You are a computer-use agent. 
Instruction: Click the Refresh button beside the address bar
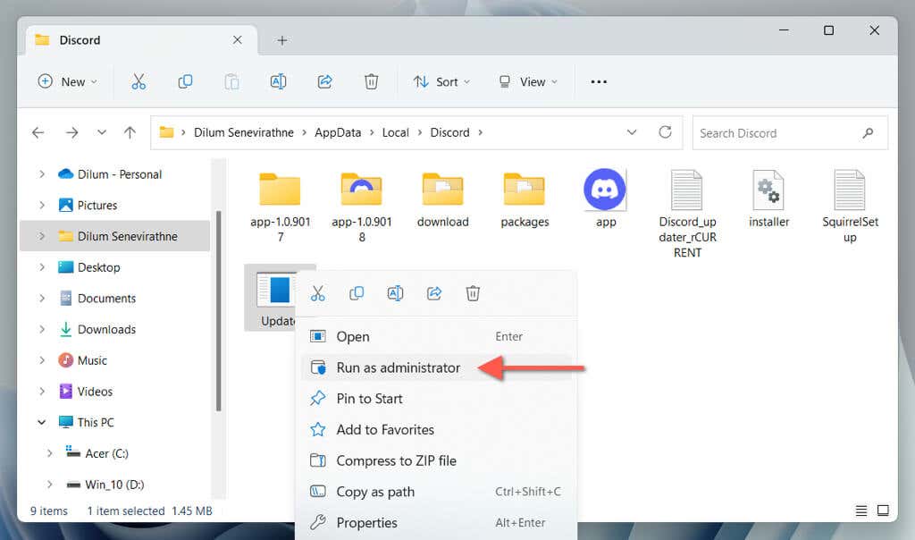(665, 132)
